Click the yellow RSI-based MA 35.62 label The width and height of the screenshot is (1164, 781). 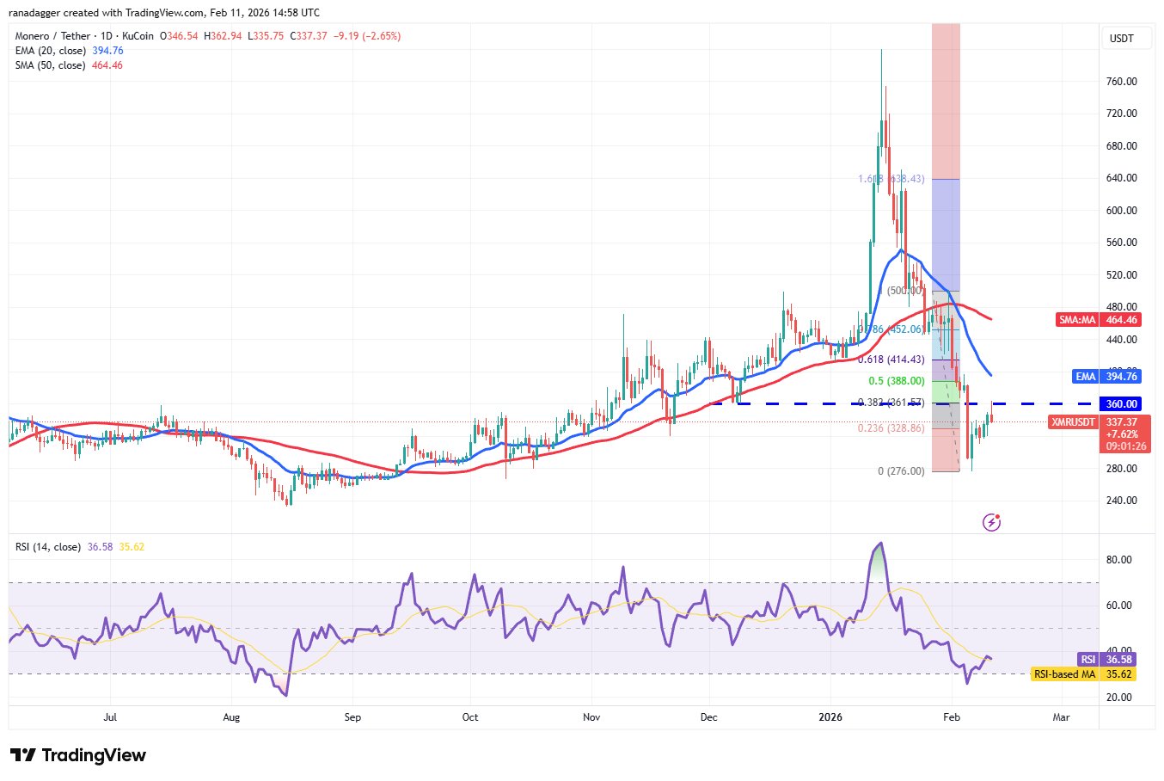(1083, 674)
